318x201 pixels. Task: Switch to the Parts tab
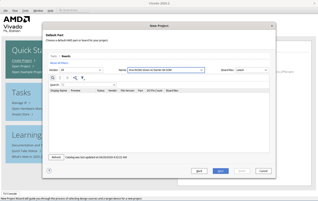pos(54,56)
